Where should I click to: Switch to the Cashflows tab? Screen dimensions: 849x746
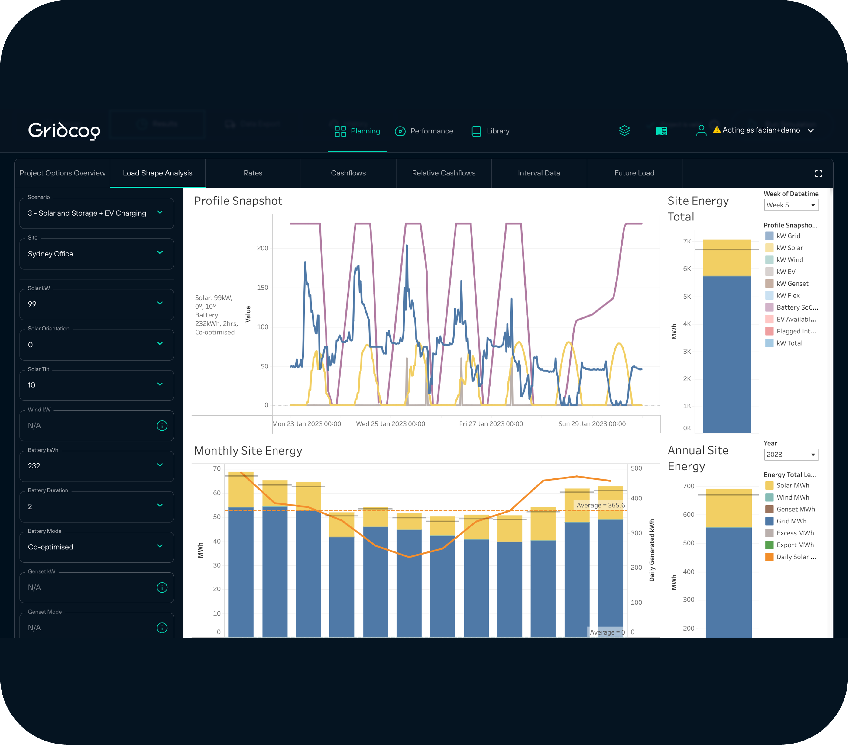tap(348, 173)
